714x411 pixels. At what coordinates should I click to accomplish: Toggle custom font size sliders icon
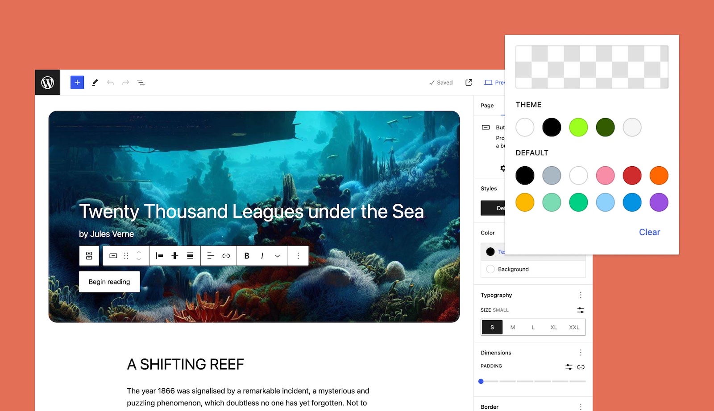pos(581,310)
